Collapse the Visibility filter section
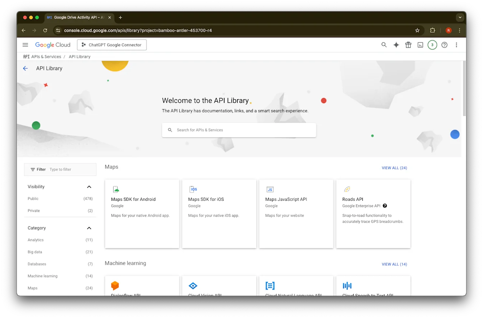483x318 pixels. [89, 187]
